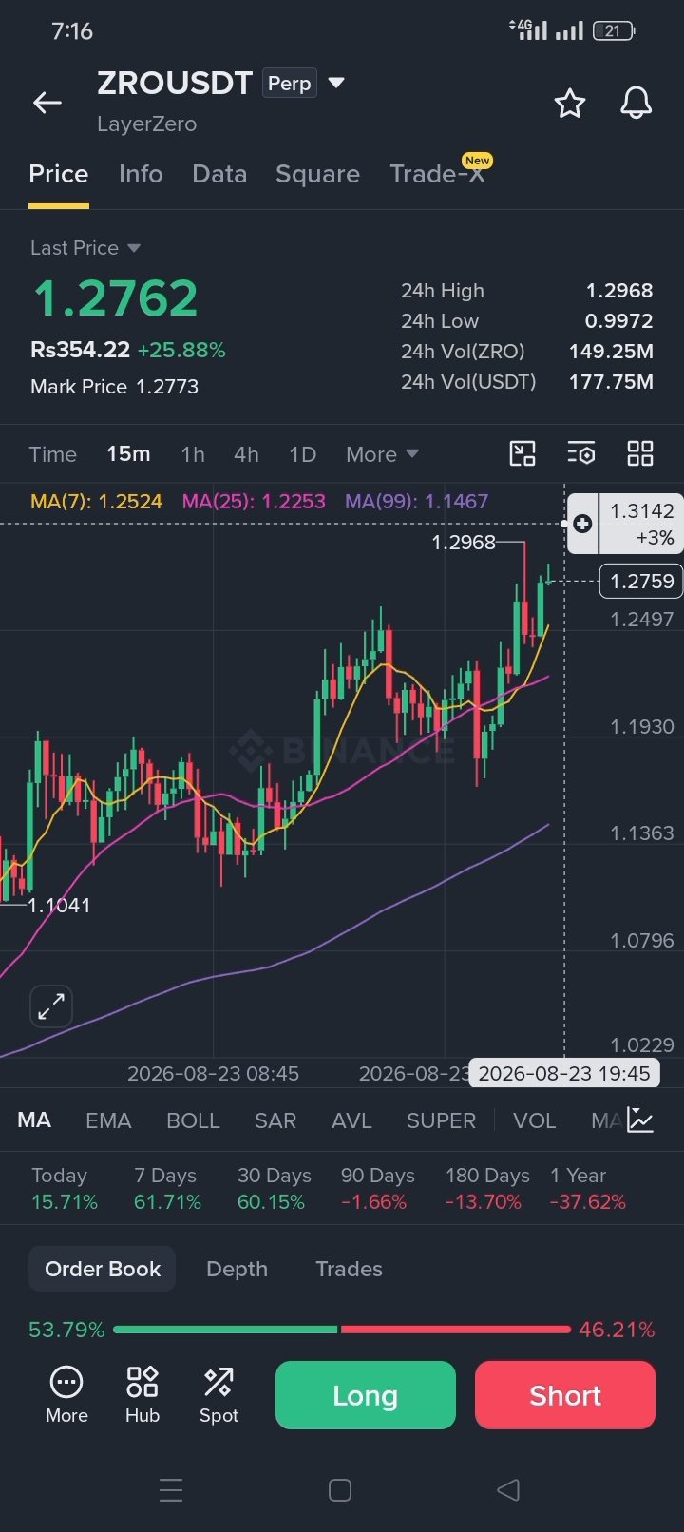Select the 1h chart interval
The height and width of the screenshot is (1532, 684).
pos(193,454)
